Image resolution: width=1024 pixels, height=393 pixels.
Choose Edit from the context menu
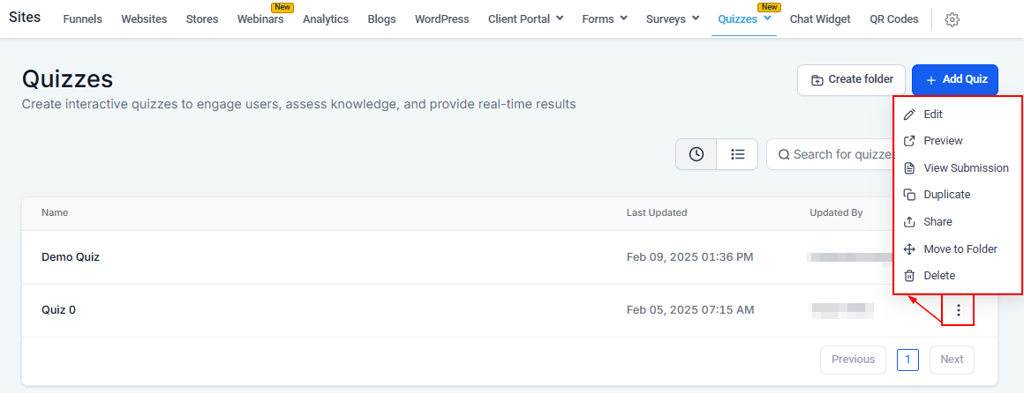click(933, 115)
